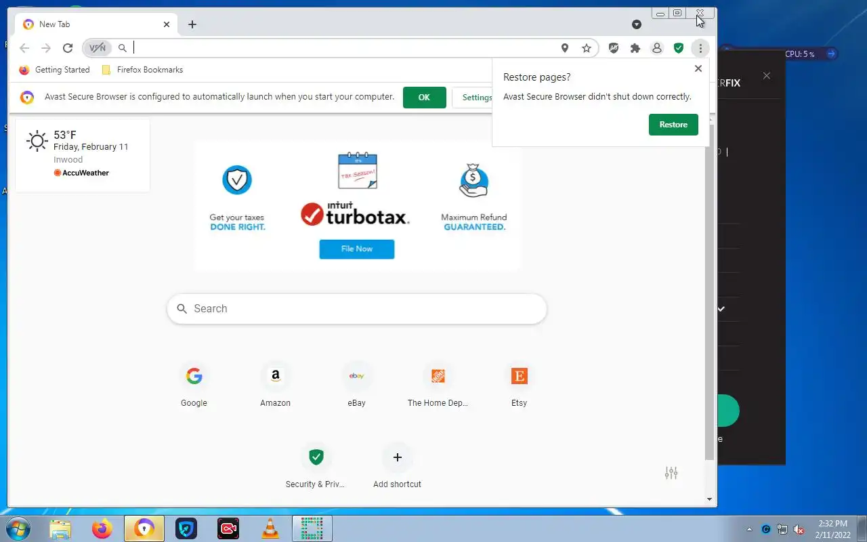Open The Home Depot shortcut
This screenshot has width=867, height=542.
pyautogui.click(x=438, y=384)
